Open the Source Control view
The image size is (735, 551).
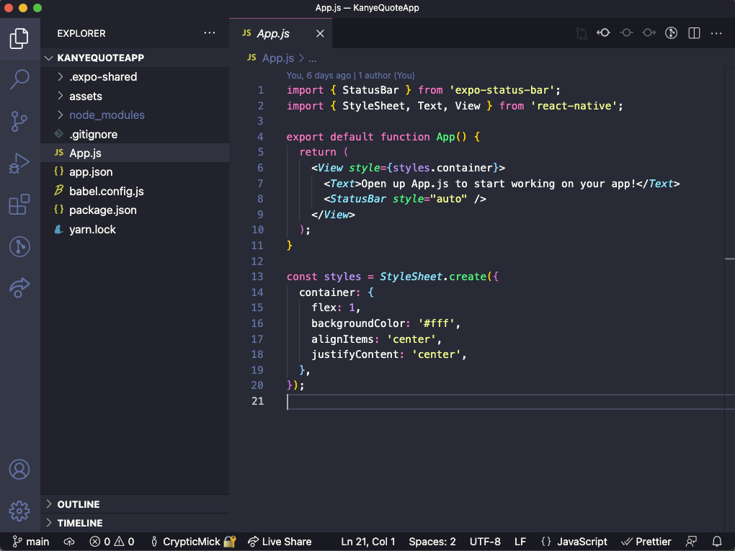coord(19,121)
